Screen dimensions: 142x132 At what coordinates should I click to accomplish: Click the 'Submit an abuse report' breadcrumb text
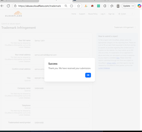coord(11,24)
